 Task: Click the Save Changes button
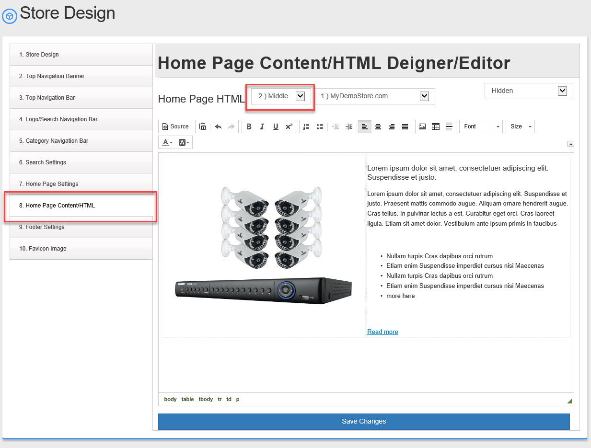pyautogui.click(x=364, y=422)
